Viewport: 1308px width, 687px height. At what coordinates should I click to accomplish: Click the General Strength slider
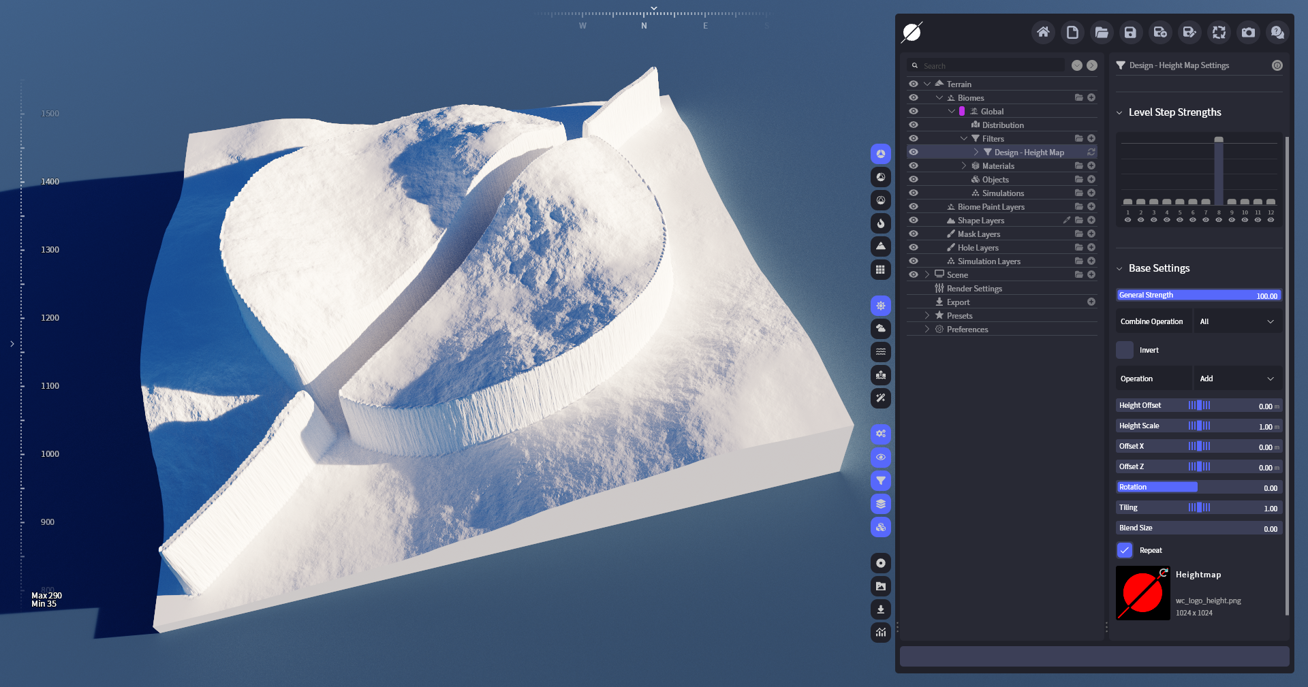[1199, 295]
